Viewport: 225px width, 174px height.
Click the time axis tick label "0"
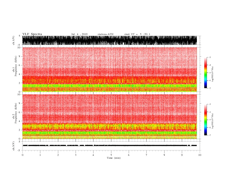pyautogui.click(x=22, y=155)
